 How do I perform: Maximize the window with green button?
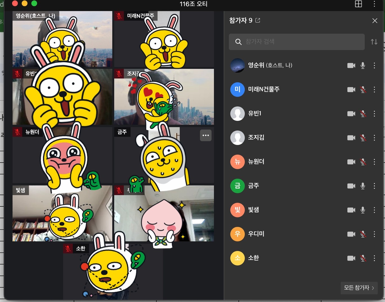pyautogui.click(x=34, y=3)
